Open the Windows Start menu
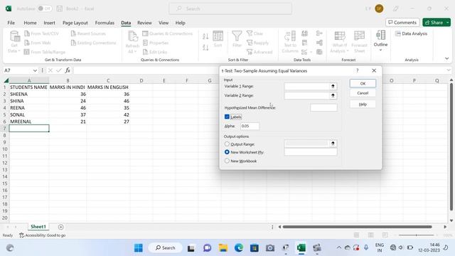Image resolution: width=455 pixels, height=256 pixels. pyautogui.click(x=139, y=248)
